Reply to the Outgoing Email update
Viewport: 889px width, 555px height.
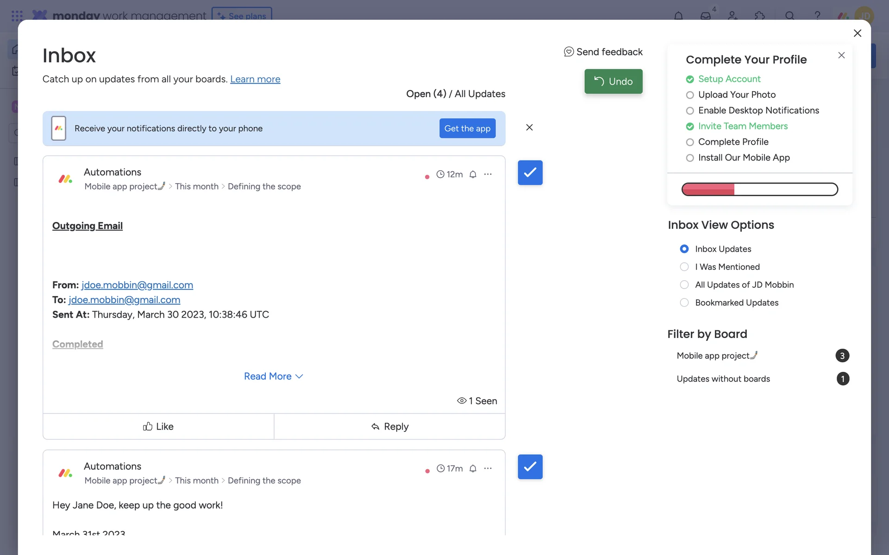coord(389,426)
